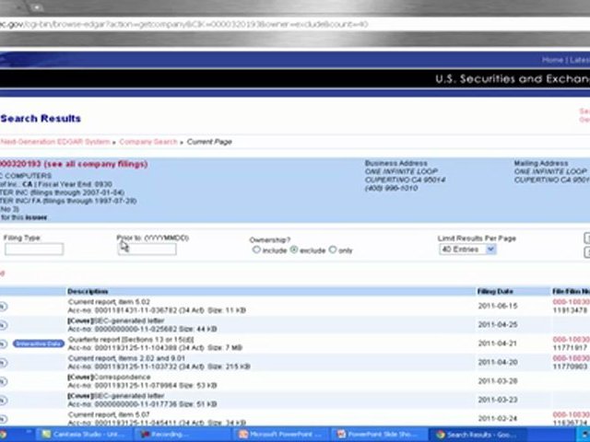
Task: Click the ONE INFINITE LOOP business address text
Action: [x=401, y=172]
